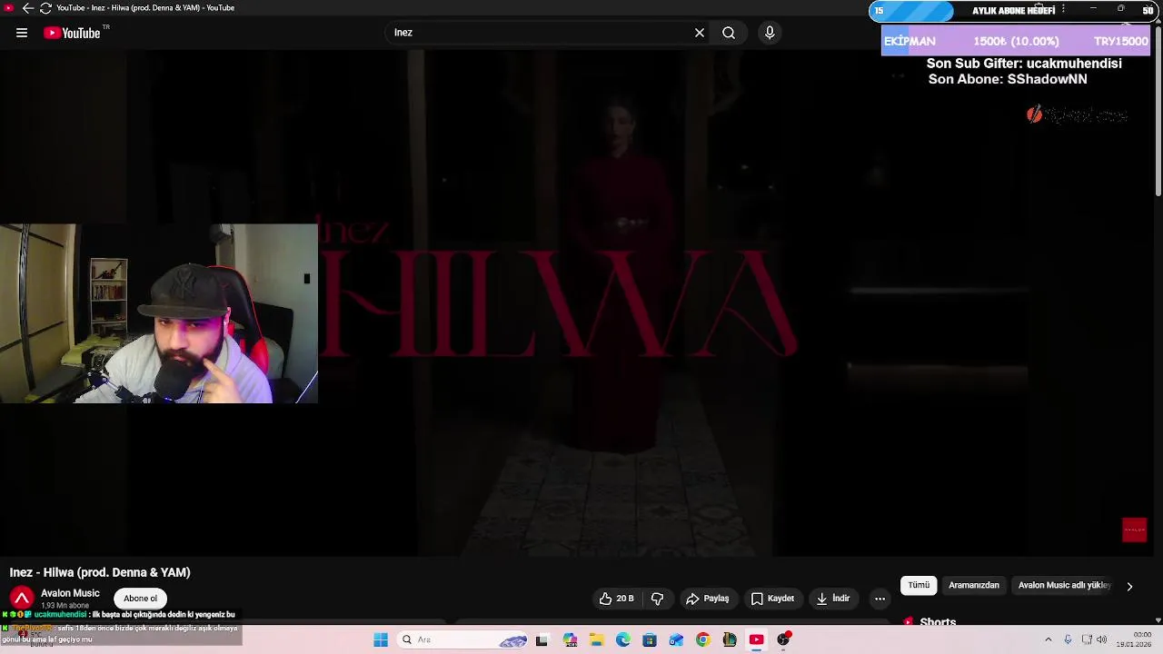This screenshot has width=1163, height=654.
Task: Open Outlook from the taskbar
Action: click(676, 640)
